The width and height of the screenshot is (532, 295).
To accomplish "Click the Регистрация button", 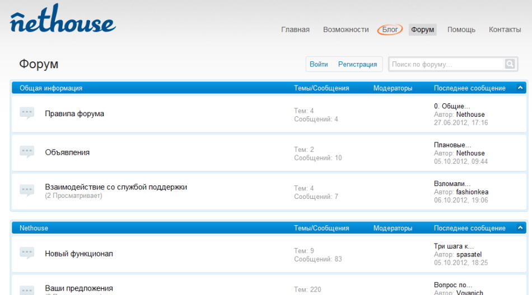I will (x=357, y=64).
